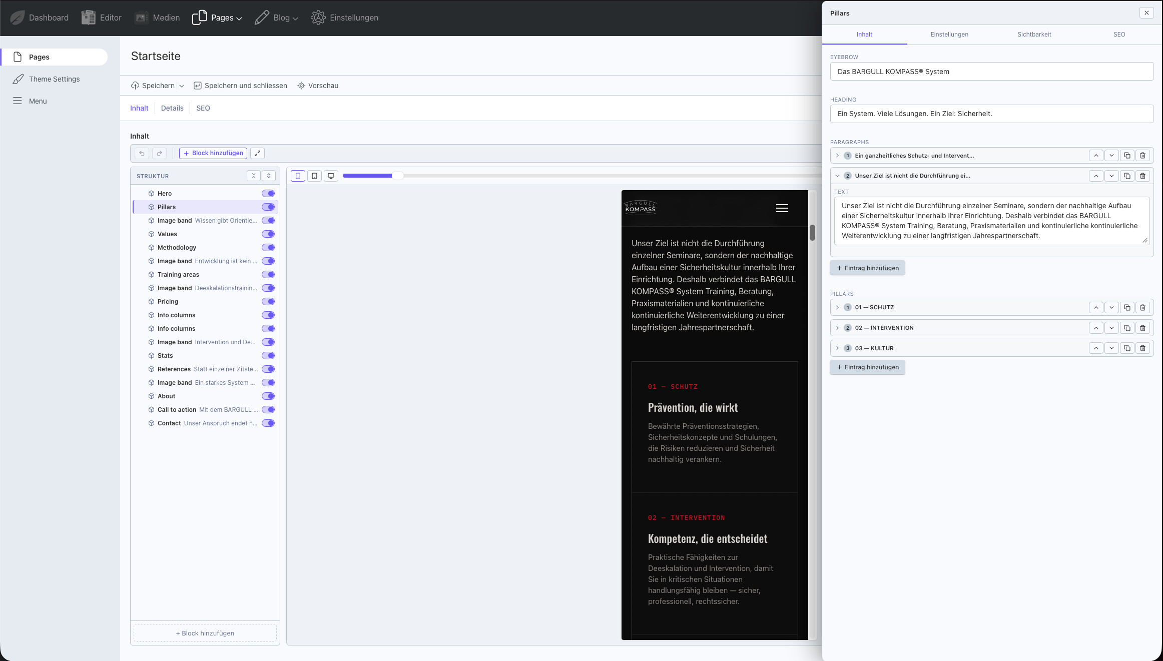This screenshot has height=661, width=1163.
Task: Duplicate the 01 — SCHUTZ pillar
Action: tap(1127, 307)
